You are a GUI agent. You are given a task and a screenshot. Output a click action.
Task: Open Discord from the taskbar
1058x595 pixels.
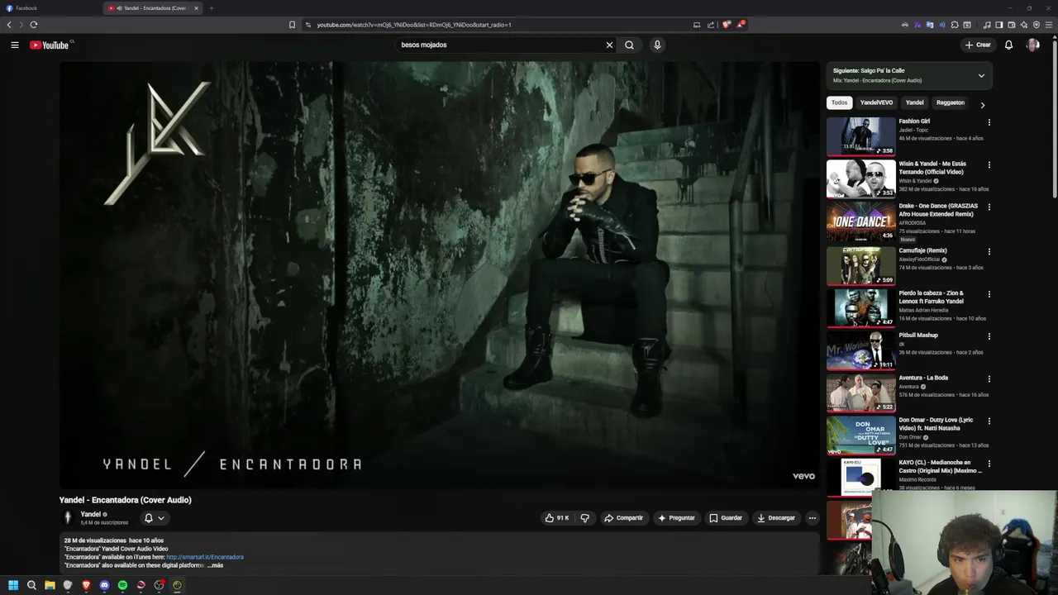tap(104, 585)
